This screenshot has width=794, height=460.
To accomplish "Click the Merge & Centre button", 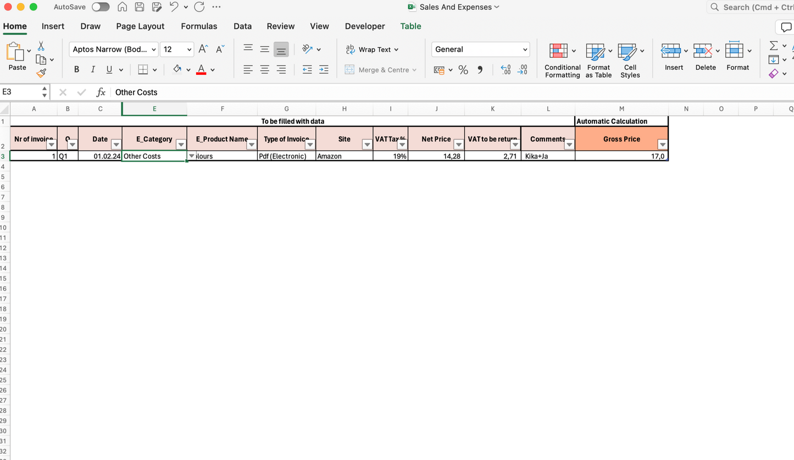I will 380,70.
